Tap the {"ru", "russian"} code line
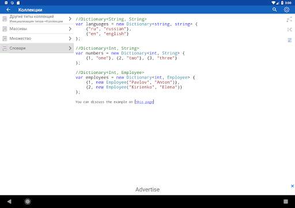 pyautogui.click(x=108, y=29)
